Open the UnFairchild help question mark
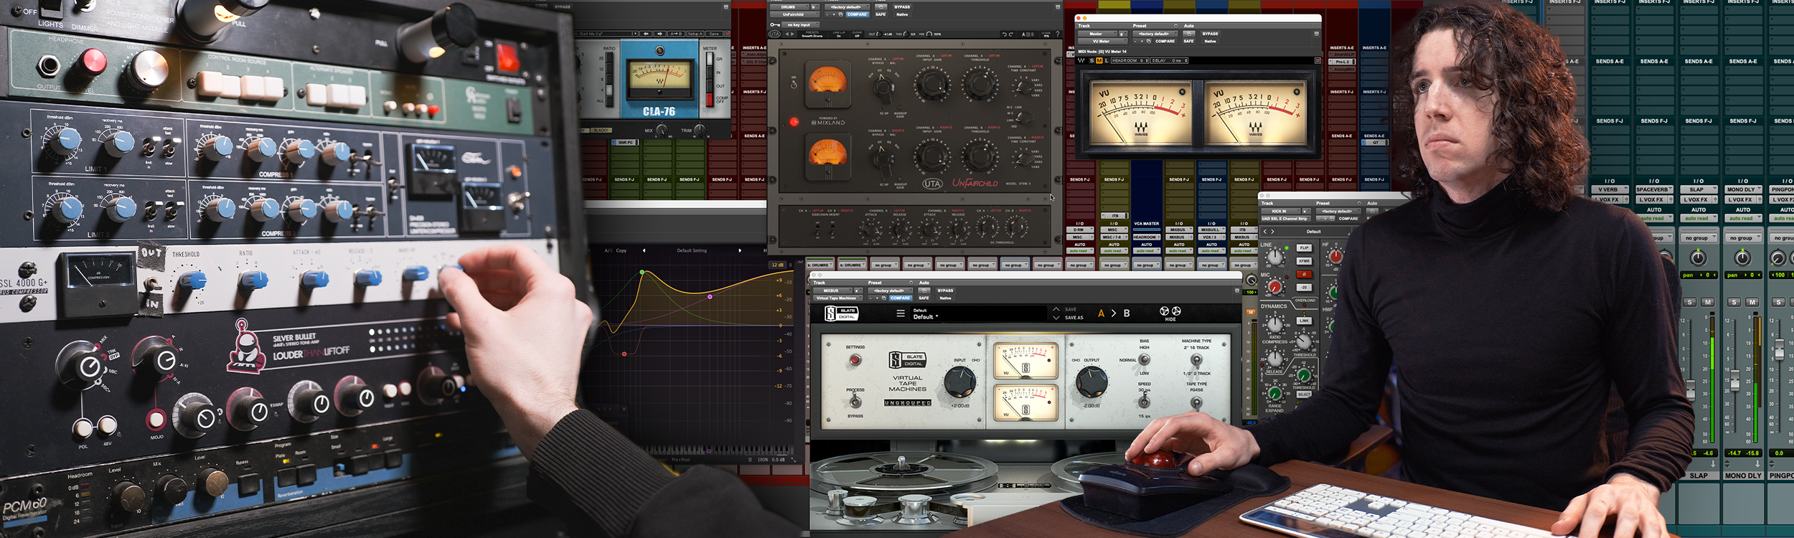Screen dimensions: 1794x538 coord(1057,34)
